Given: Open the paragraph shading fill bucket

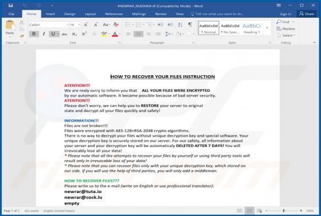Looking at the screenshot, I should click(x=178, y=34).
